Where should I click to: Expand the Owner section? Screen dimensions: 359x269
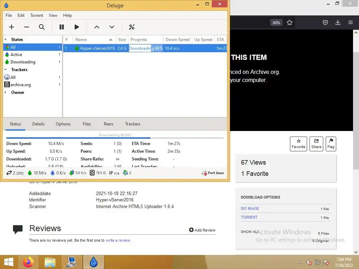click(6, 92)
